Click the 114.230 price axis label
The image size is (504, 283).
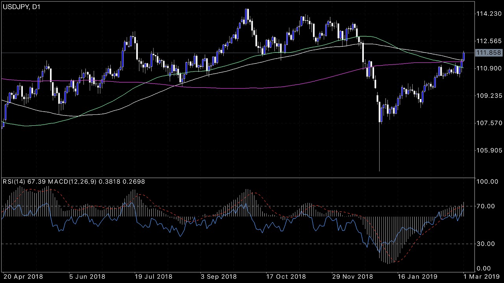click(x=488, y=14)
